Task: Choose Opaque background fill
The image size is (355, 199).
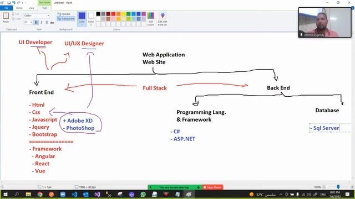Action: click(x=64, y=14)
